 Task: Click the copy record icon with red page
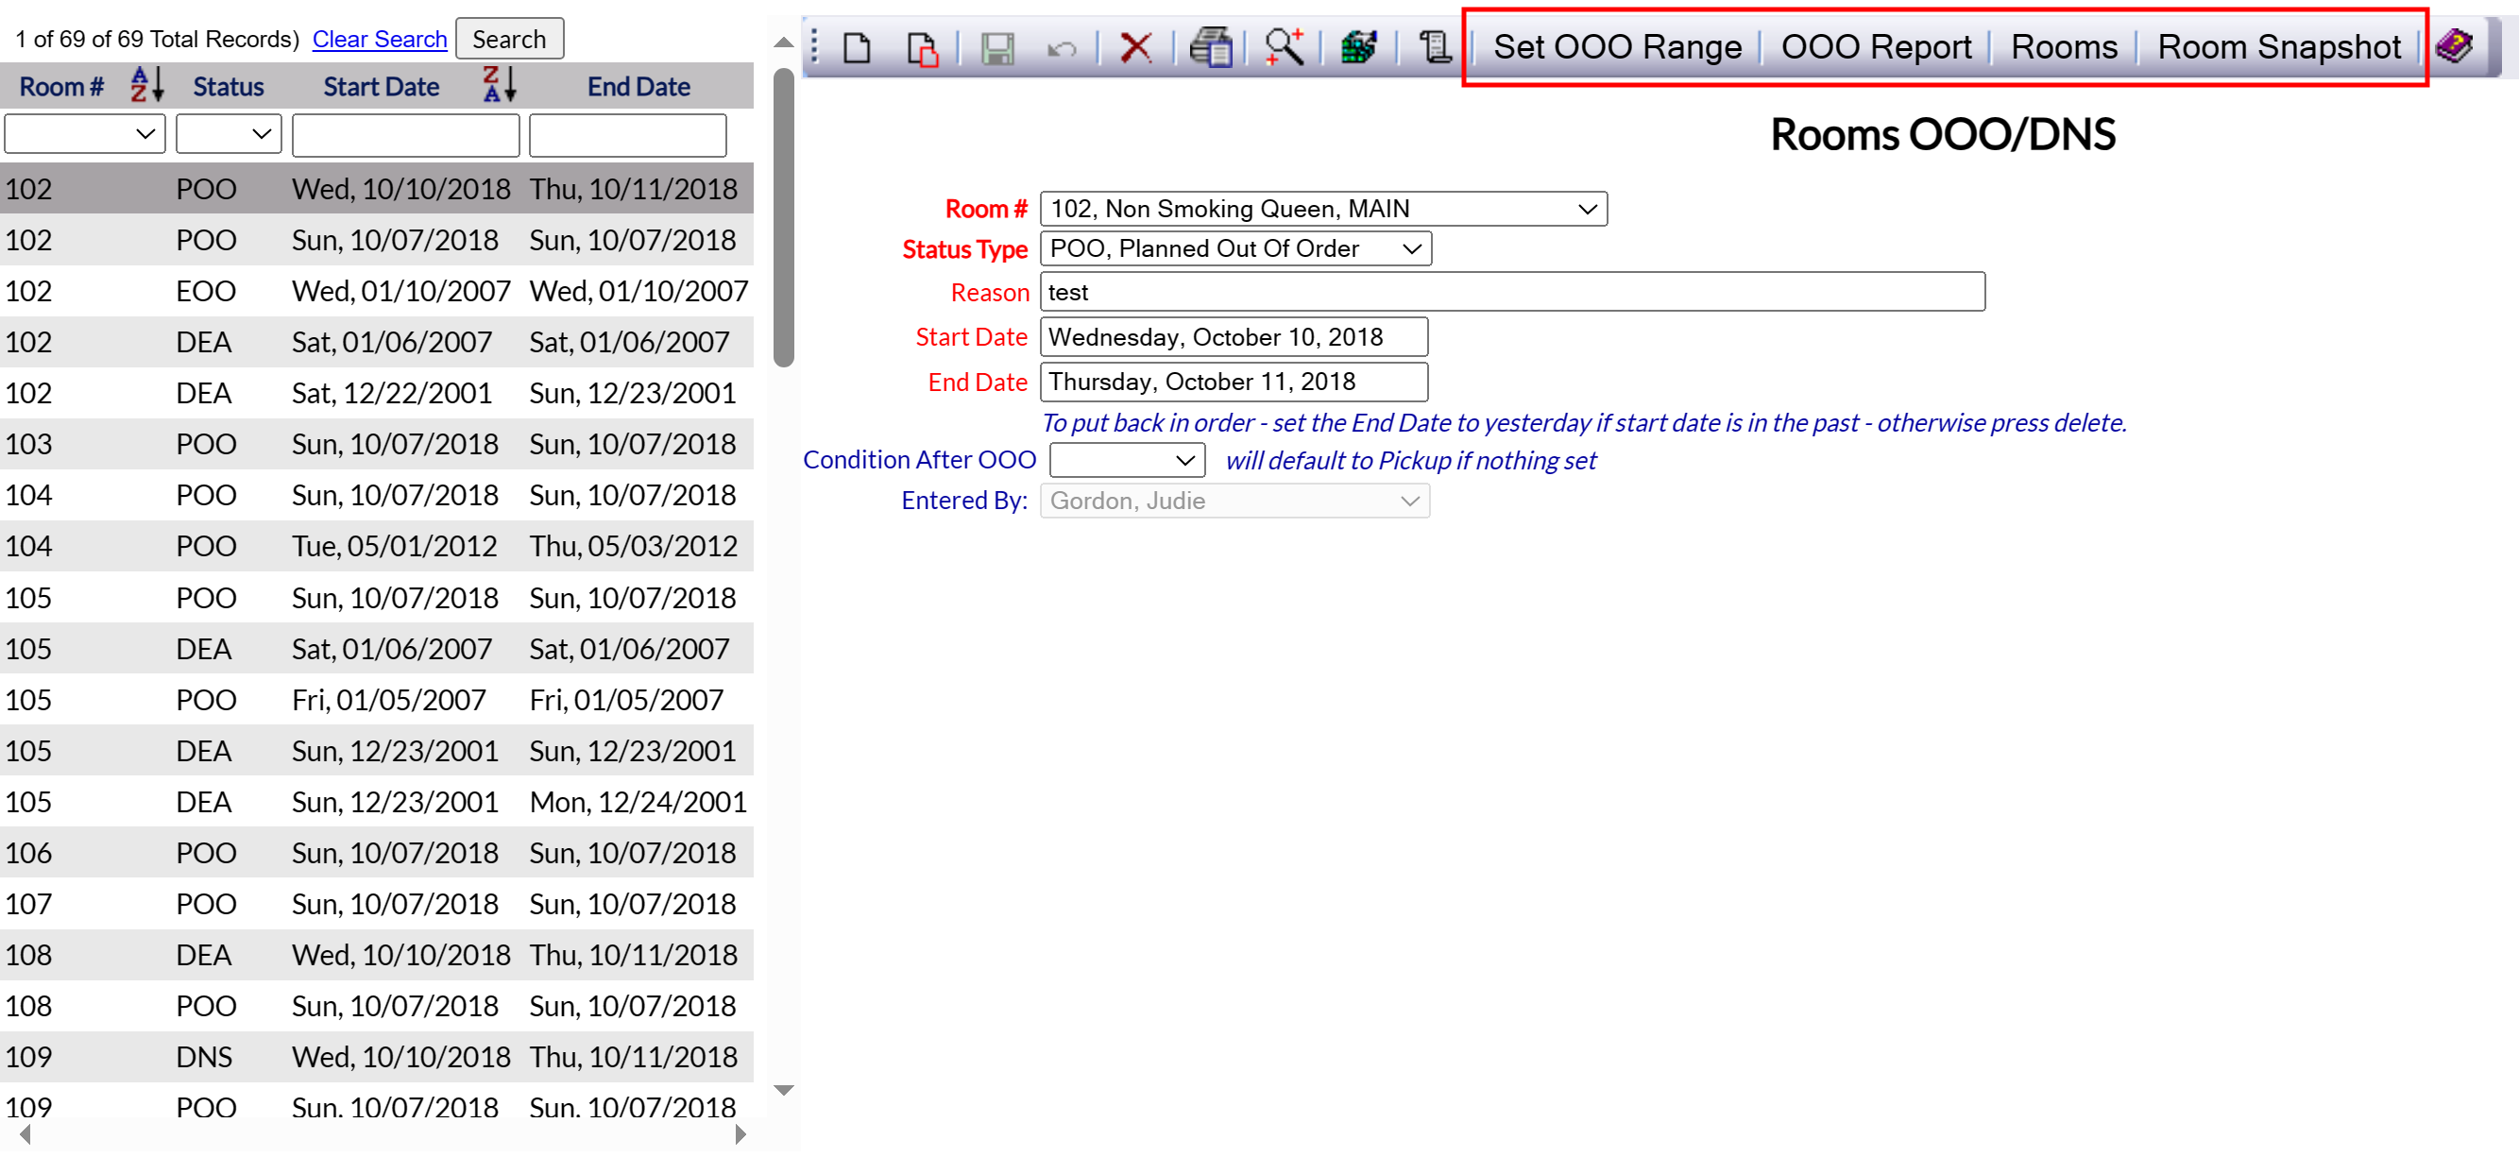(921, 47)
